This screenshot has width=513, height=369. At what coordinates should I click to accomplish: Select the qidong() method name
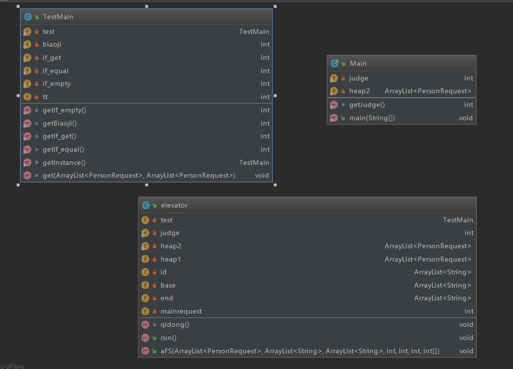tap(175, 325)
